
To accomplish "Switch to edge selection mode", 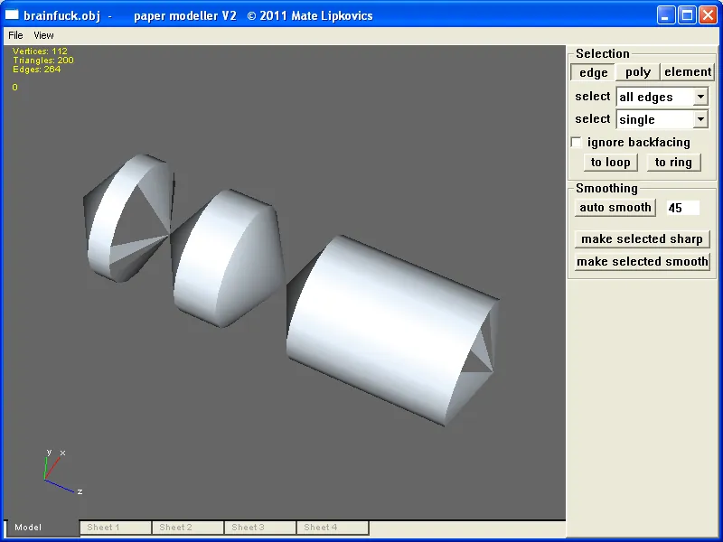I will pos(593,72).
